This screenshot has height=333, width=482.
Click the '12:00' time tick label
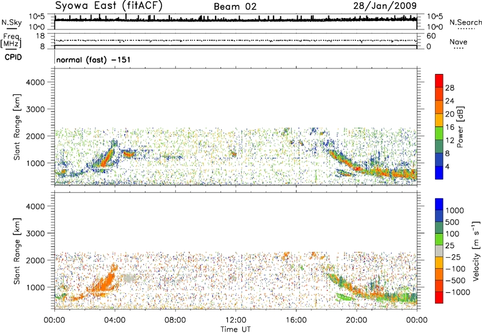(236, 320)
